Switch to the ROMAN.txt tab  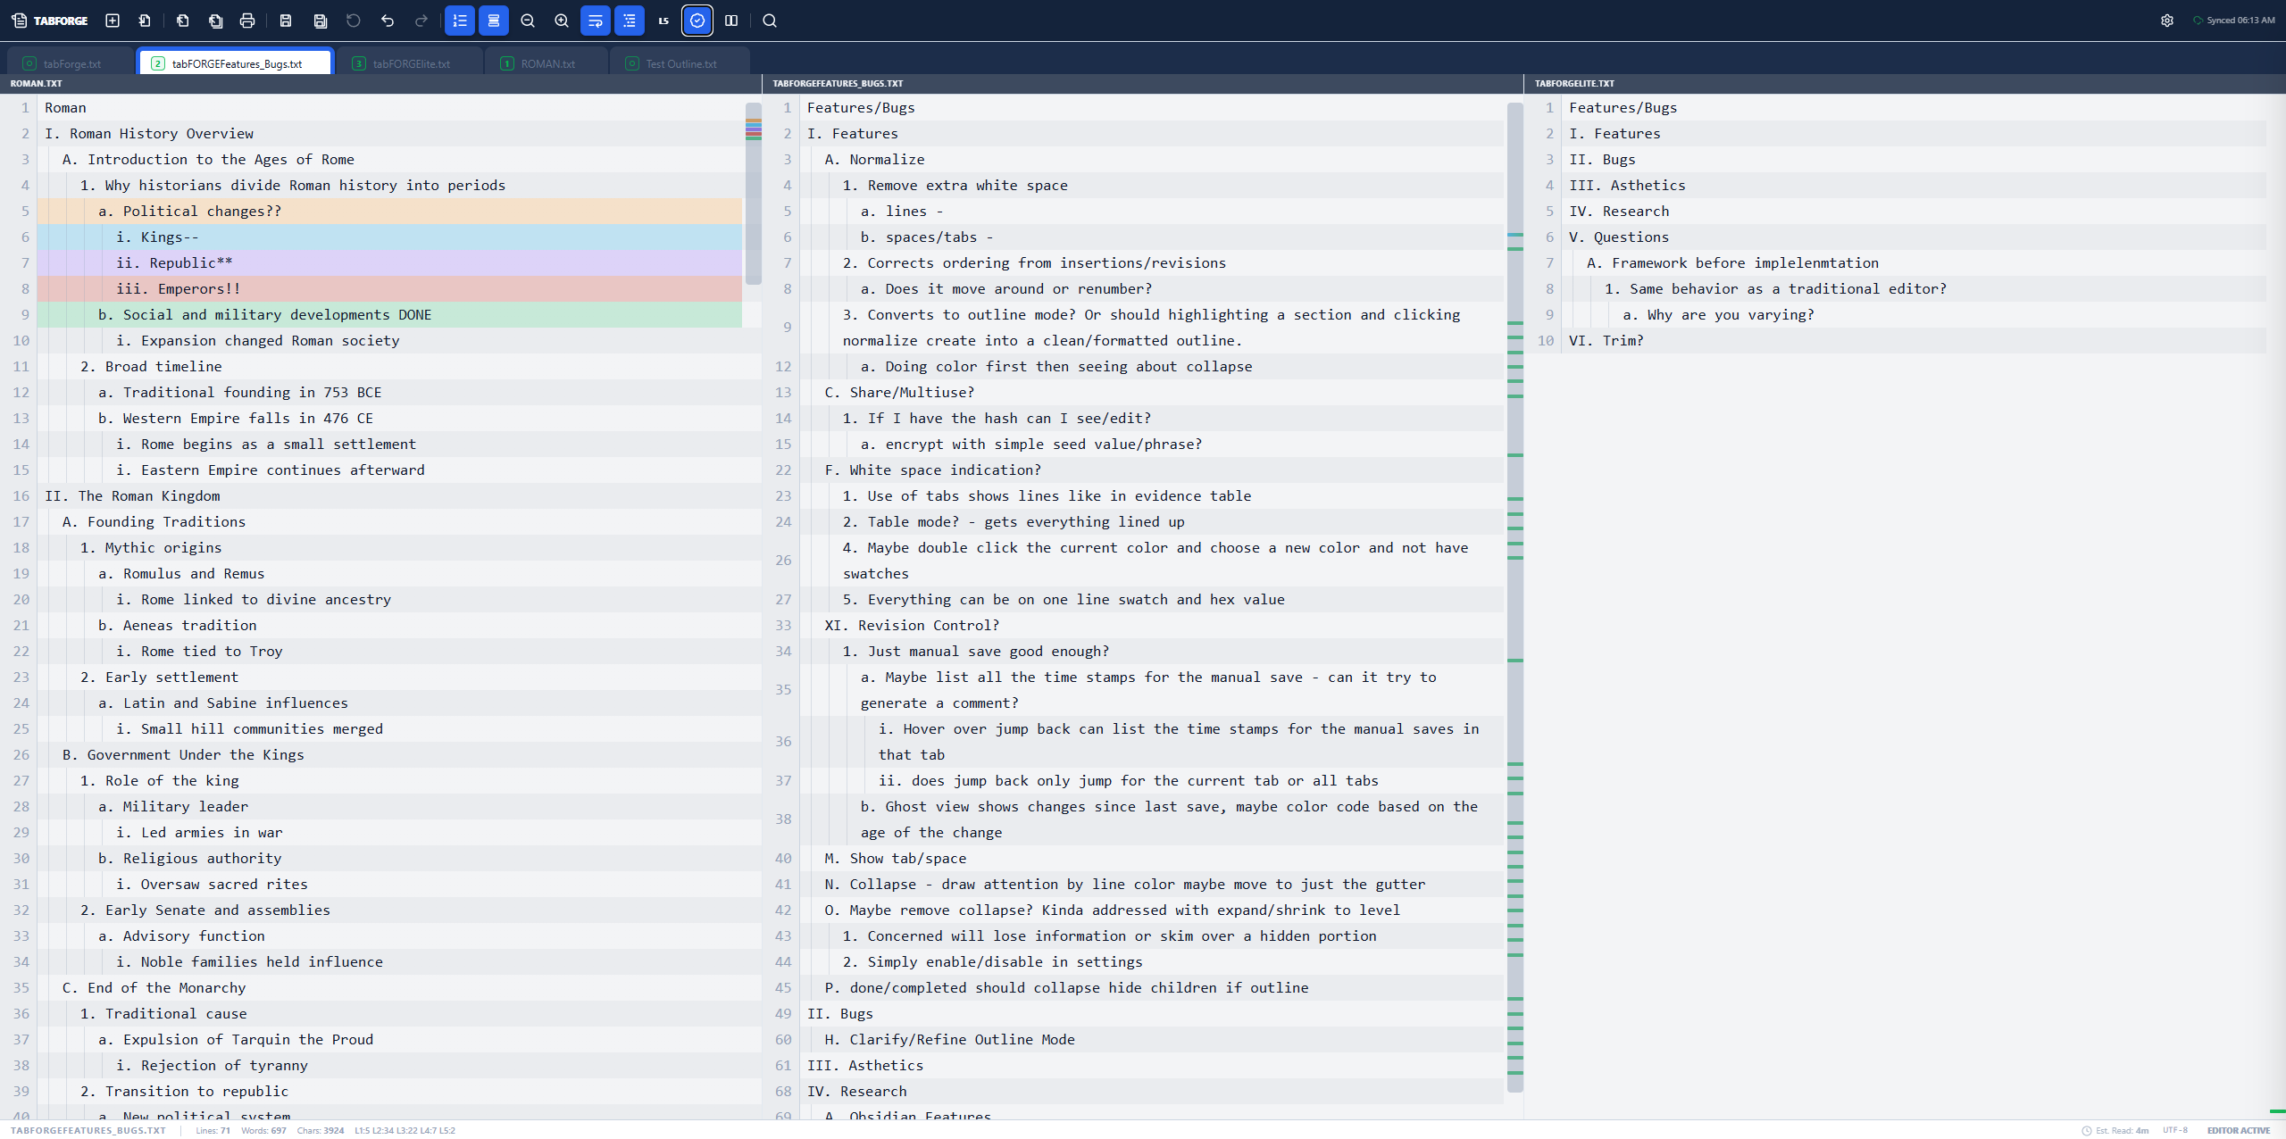(546, 62)
